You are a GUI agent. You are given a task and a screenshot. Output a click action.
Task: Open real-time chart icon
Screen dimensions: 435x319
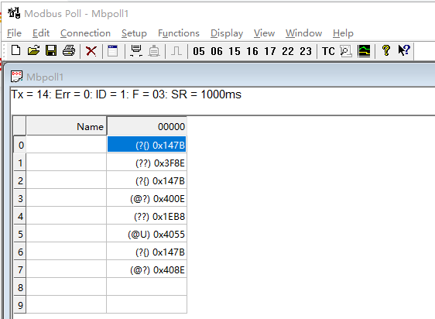pyautogui.click(x=364, y=51)
